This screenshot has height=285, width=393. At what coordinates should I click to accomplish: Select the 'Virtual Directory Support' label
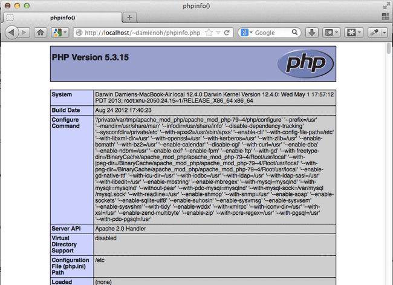click(x=64, y=244)
